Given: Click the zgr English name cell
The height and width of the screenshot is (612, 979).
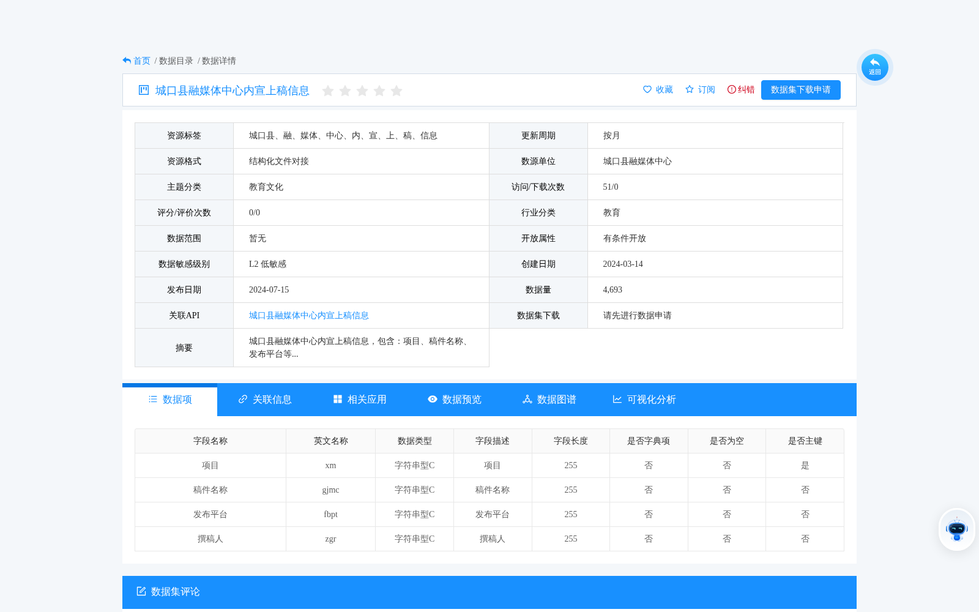Looking at the screenshot, I should coord(331,539).
